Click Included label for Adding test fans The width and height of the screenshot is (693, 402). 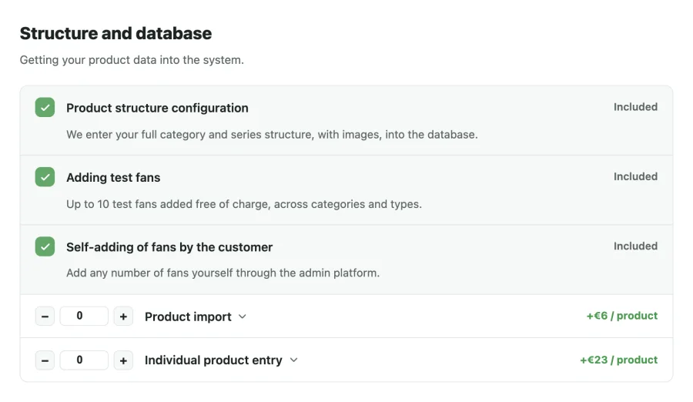[635, 176]
